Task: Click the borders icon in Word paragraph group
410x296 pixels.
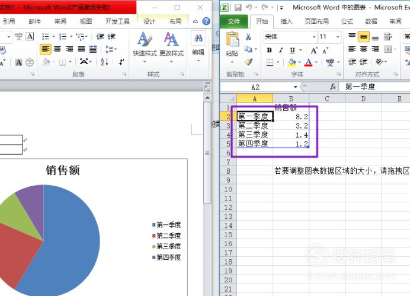Action: pos(62,62)
